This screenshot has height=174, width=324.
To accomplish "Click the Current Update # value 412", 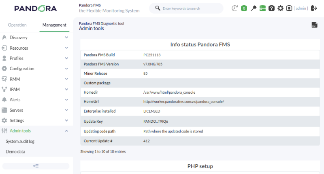I will point(147,141).
